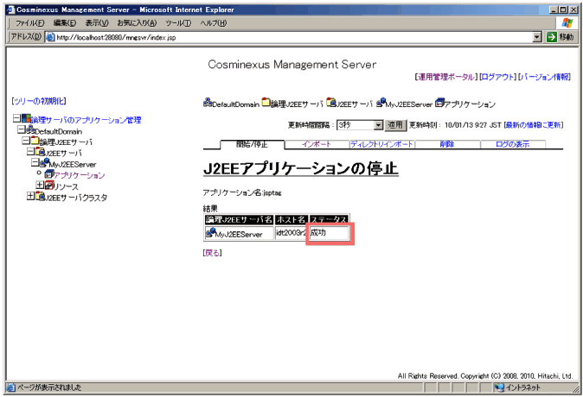Collapse the MyJ2EEServer tree node
The image size is (583, 397).
click(x=35, y=162)
